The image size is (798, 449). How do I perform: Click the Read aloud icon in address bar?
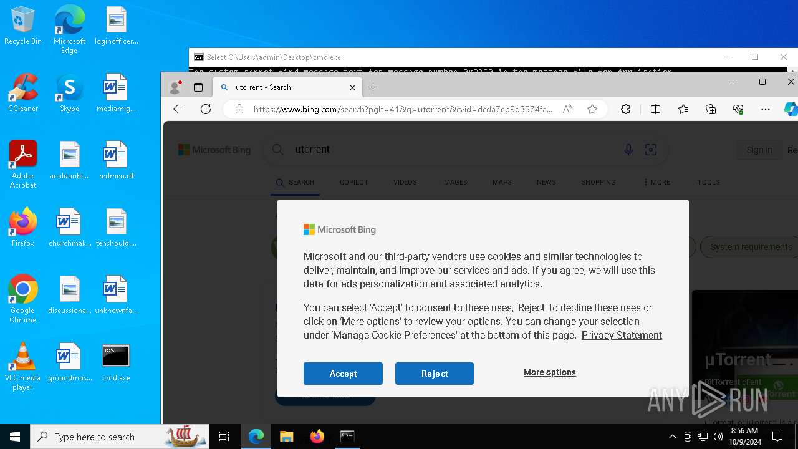point(567,109)
